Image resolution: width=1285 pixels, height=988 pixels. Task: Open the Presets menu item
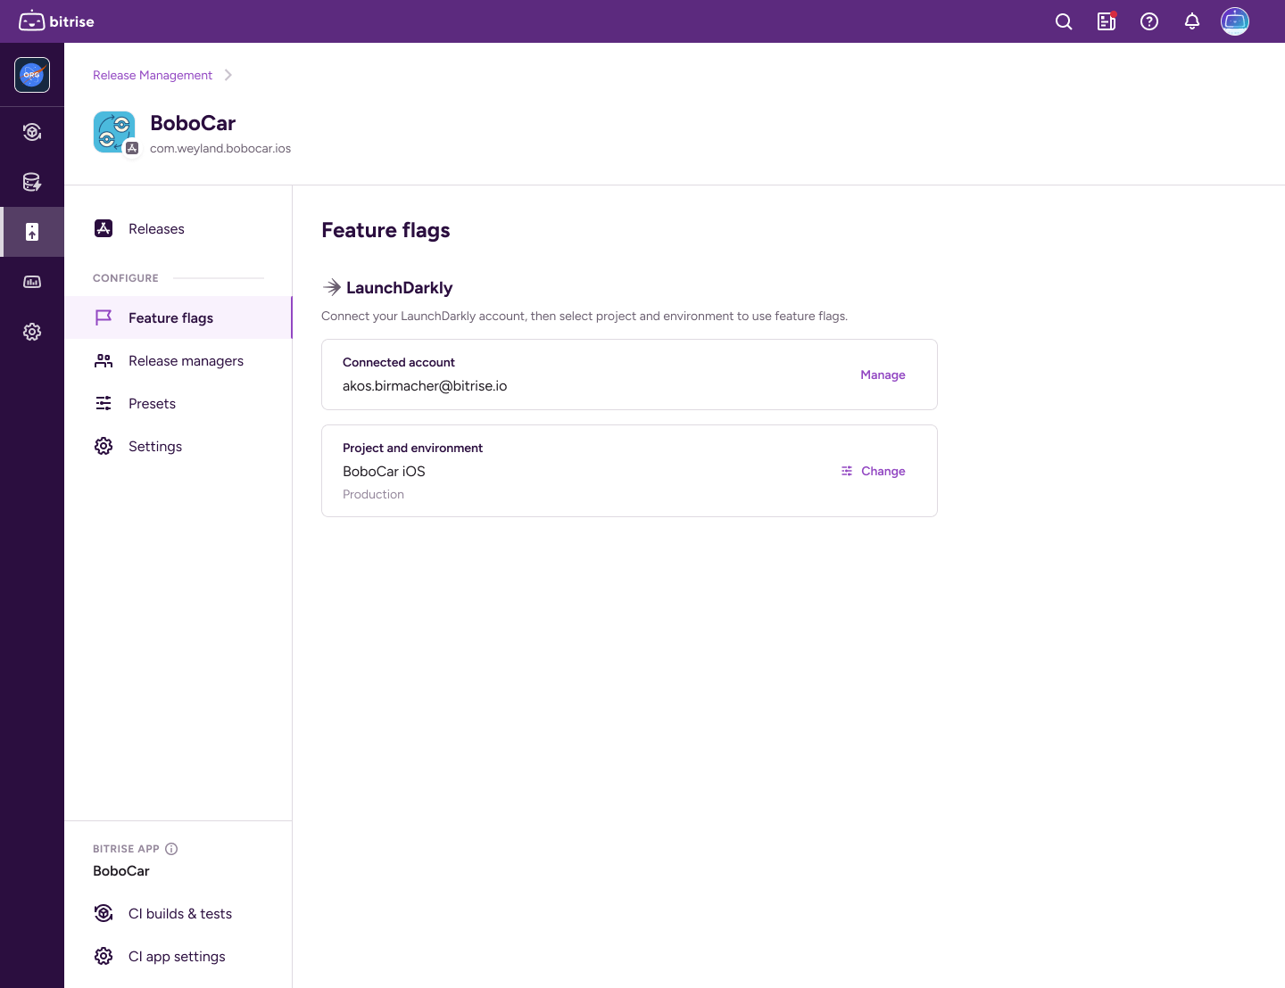click(x=152, y=404)
